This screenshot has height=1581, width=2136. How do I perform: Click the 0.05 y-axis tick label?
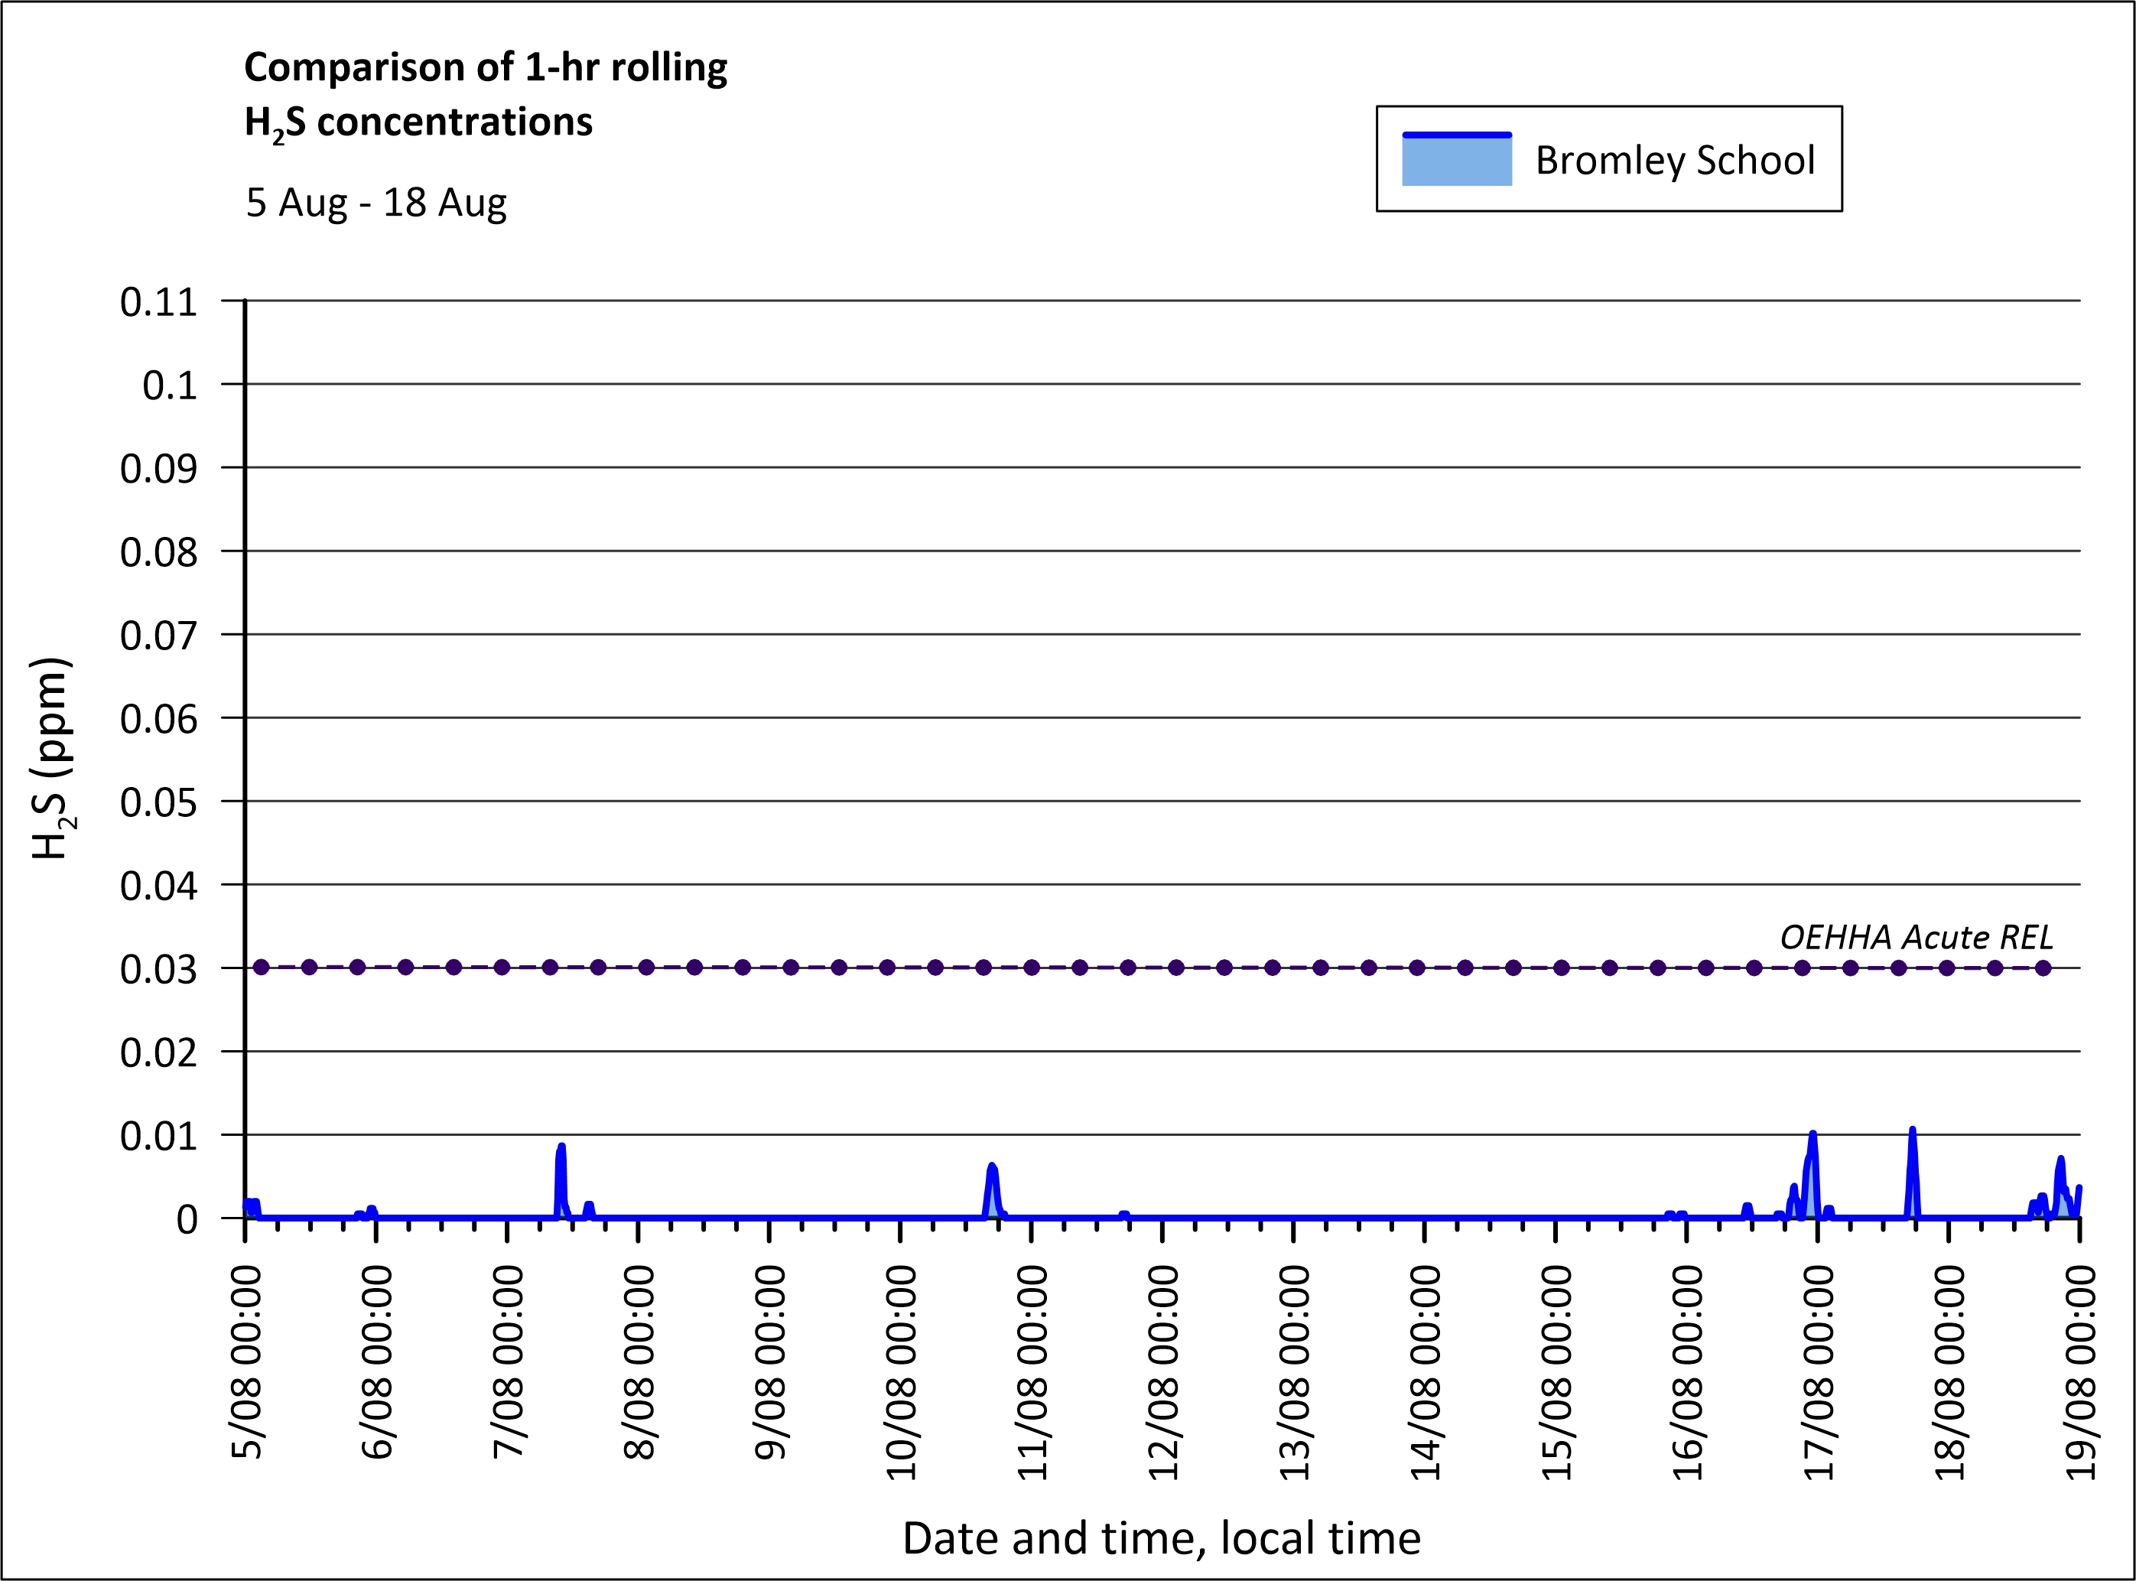coord(158,803)
